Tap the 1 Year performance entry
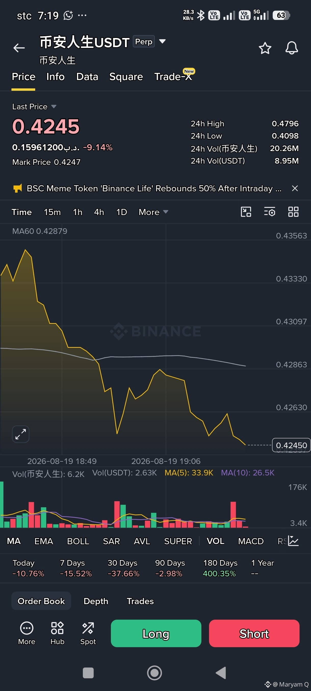 (x=262, y=568)
